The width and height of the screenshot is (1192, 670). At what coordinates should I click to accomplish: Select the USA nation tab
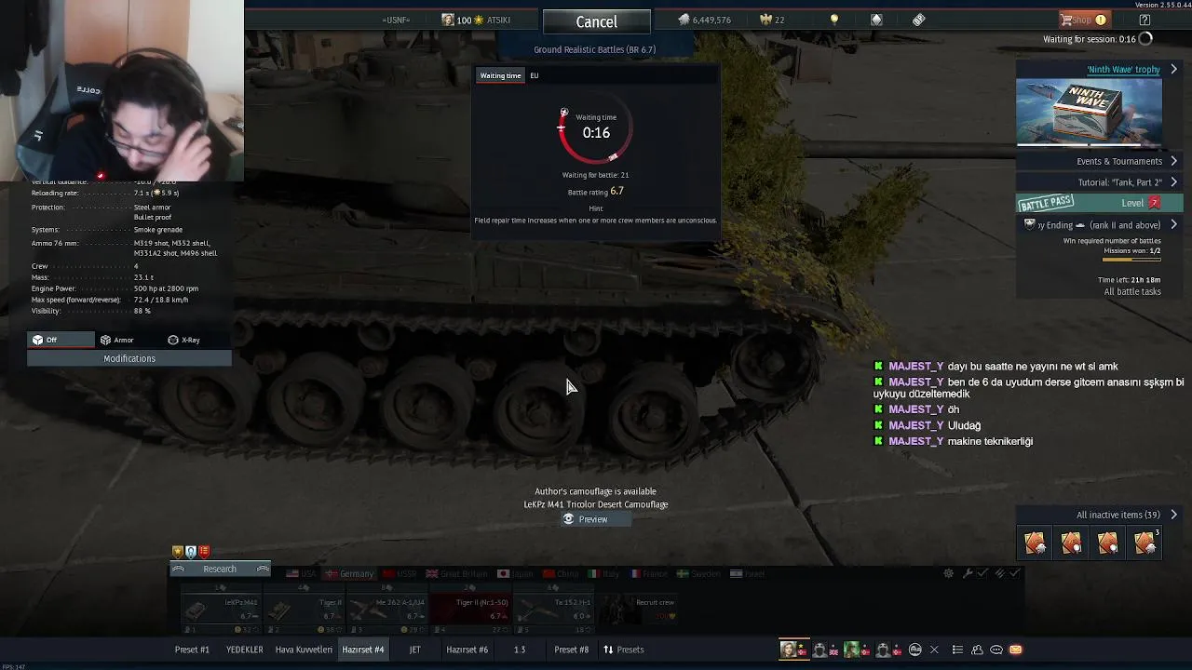pyautogui.click(x=302, y=573)
